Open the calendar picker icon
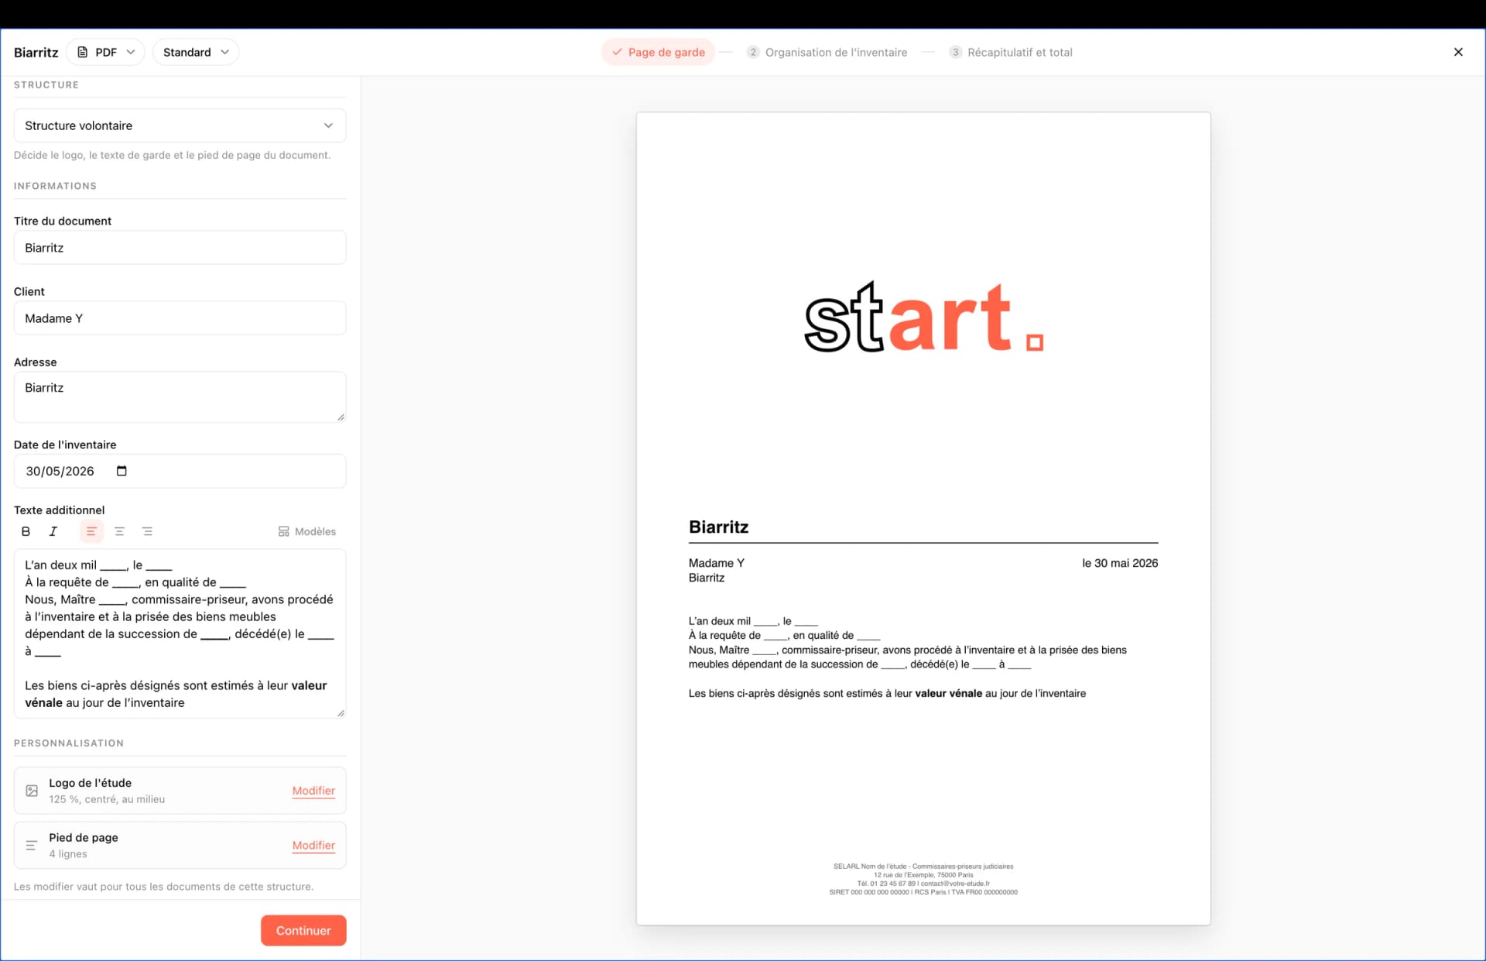Image resolution: width=1486 pixels, height=961 pixels. point(122,471)
